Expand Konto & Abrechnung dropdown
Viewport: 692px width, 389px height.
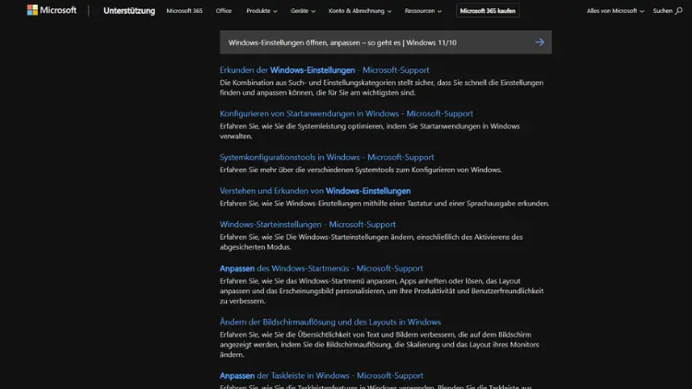[x=360, y=10]
